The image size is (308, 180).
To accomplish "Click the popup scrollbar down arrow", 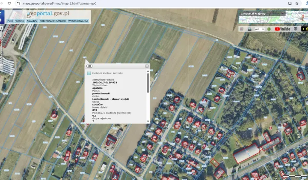I will pyautogui.click(x=148, y=121).
